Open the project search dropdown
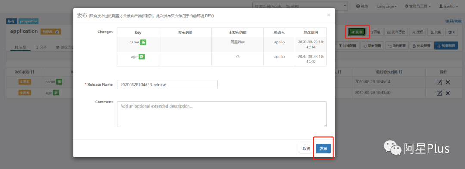 point(300,6)
